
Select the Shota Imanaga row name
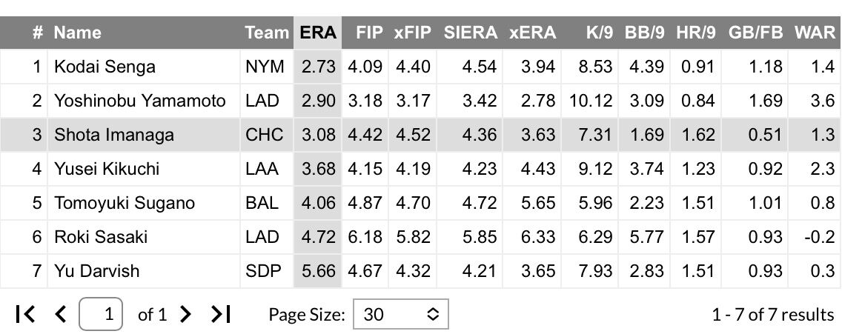pyautogui.click(x=114, y=135)
